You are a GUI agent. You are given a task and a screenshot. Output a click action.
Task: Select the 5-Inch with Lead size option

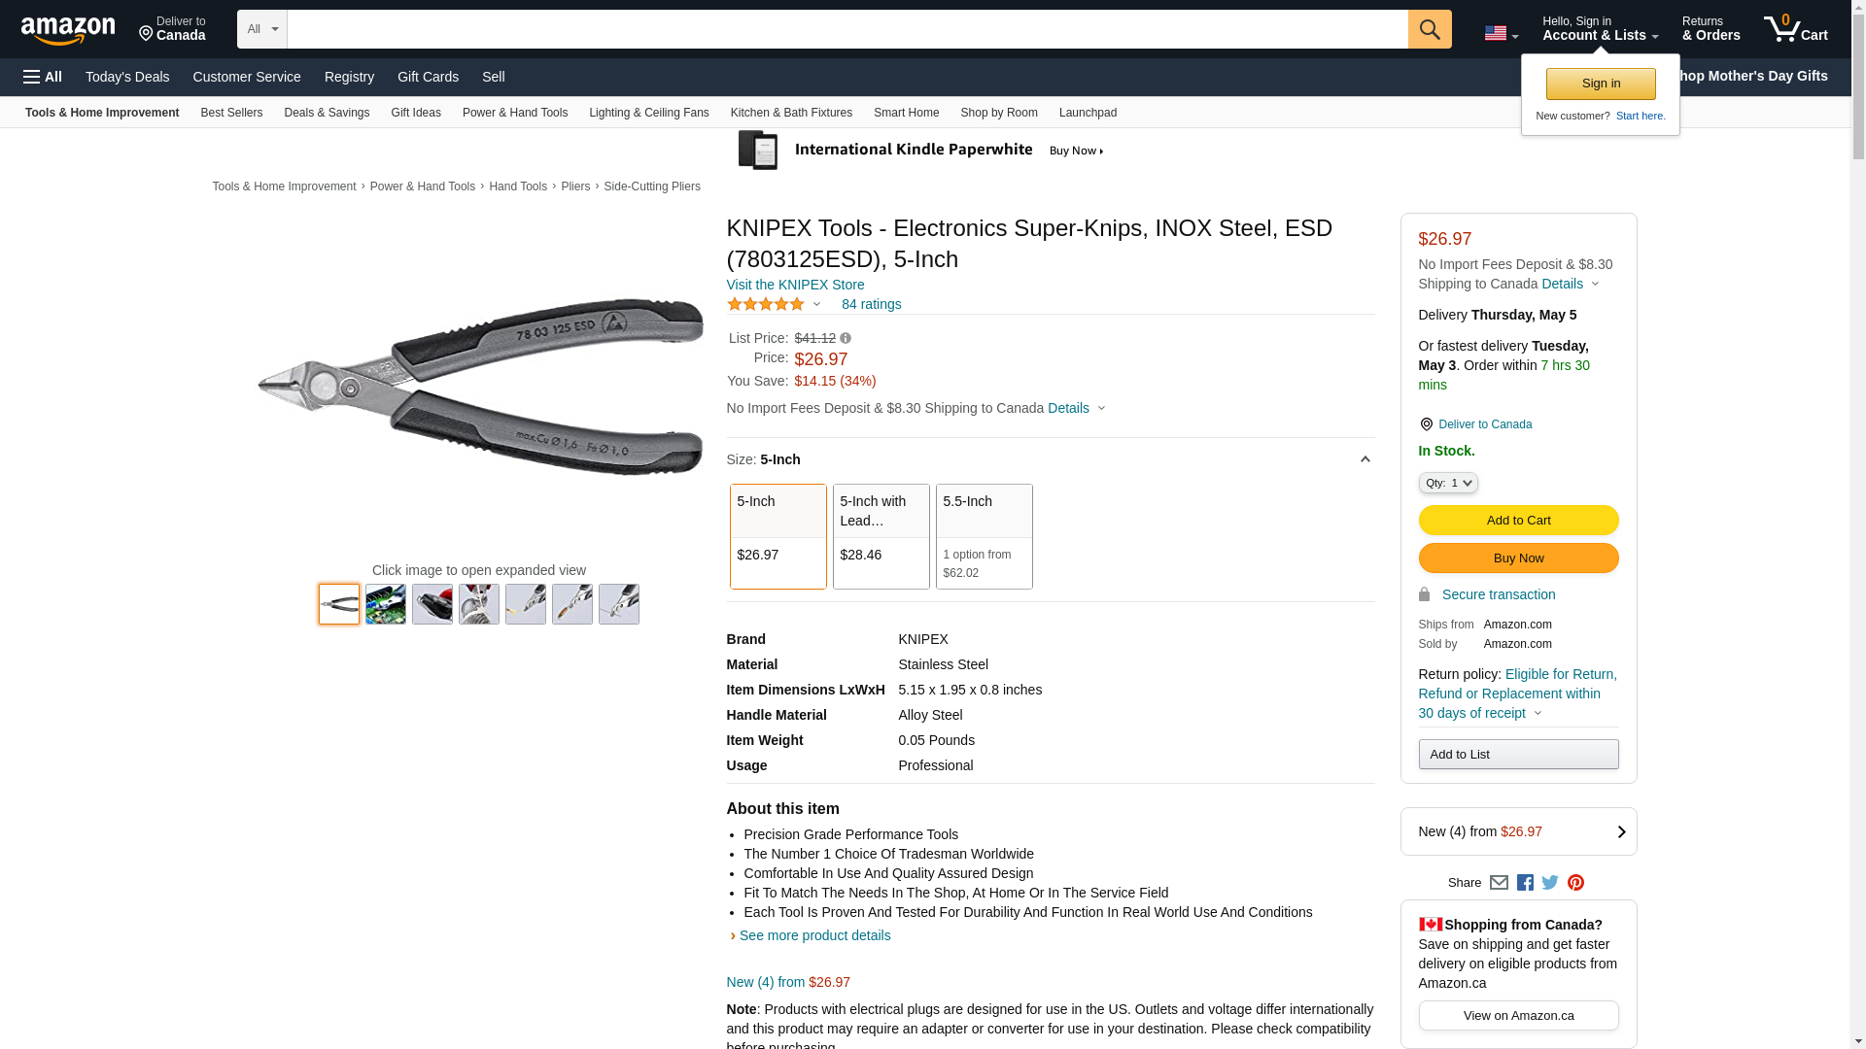pyautogui.click(x=881, y=536)
